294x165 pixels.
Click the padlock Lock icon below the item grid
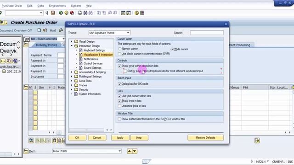(59, 140)
